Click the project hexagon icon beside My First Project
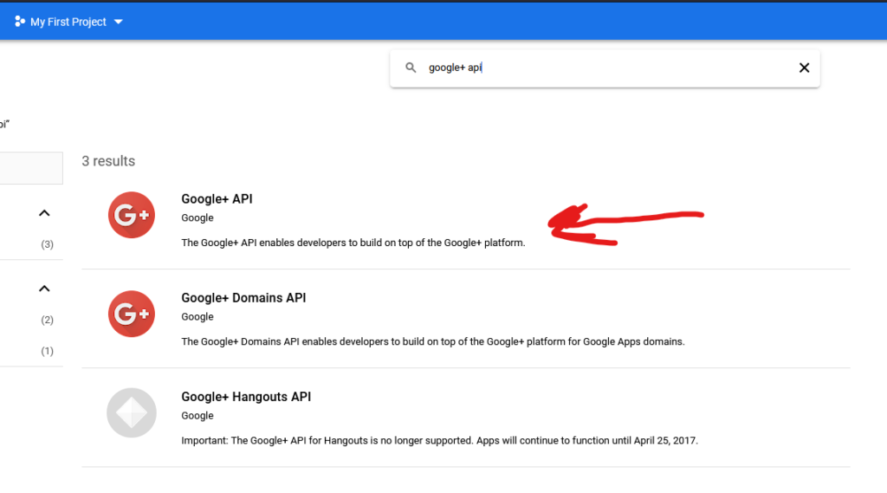The image size is (887, 493). (x=20, y=22)
